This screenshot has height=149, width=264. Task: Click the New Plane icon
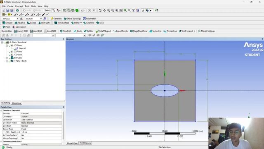[x=21, y=19]
